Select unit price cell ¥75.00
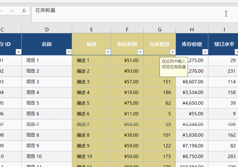The width and height of the screenshot is (238, 167). pyautogui.click(x=127, y=103)
